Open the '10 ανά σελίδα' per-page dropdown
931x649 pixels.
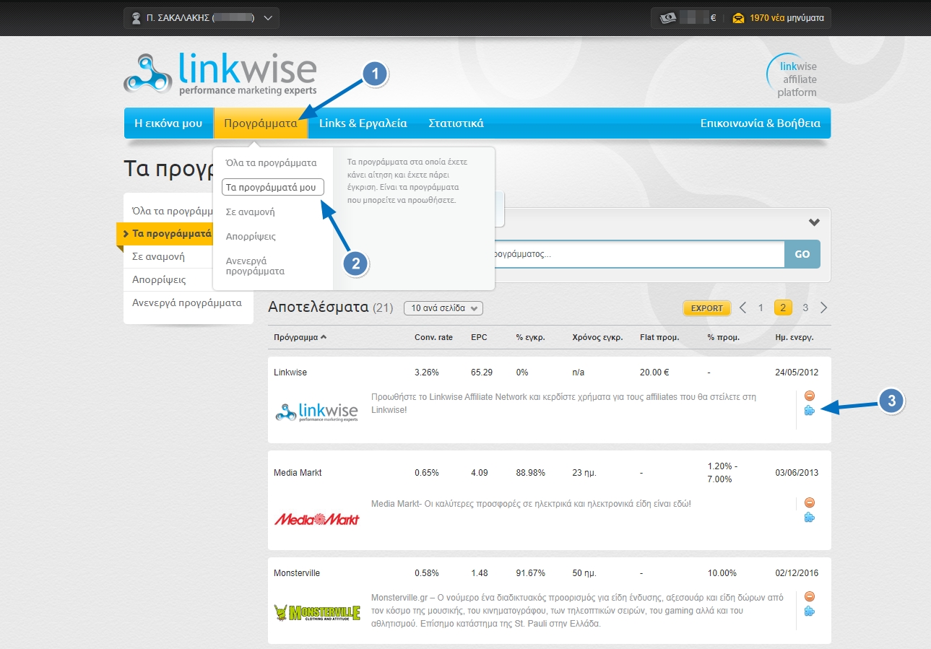click(x=443, y=308)
